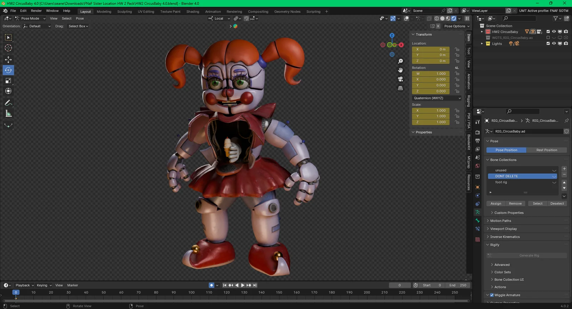Screen dimensions: 572x309
Task: Open the Render properties tab icon
Action: (x=478, y=132)
